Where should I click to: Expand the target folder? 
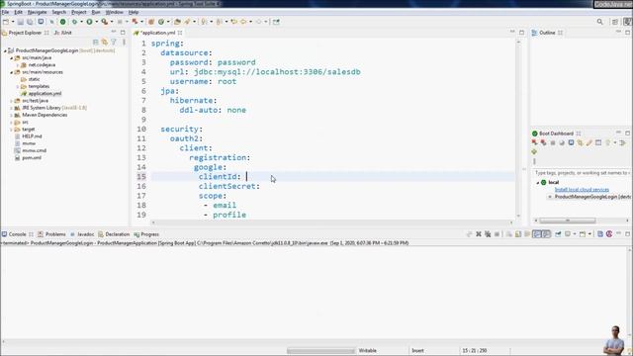tap(11, 130)
